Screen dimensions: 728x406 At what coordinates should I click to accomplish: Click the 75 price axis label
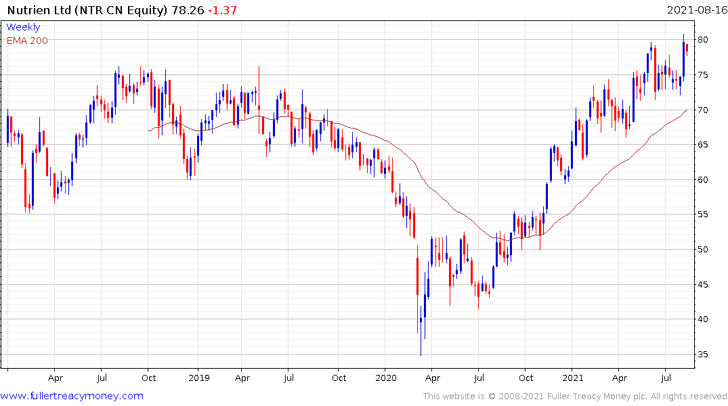click(703, 74)
